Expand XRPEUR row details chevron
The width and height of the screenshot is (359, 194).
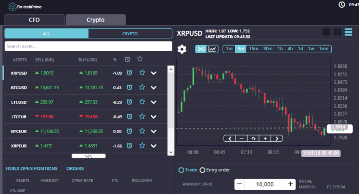coord(154,146)
